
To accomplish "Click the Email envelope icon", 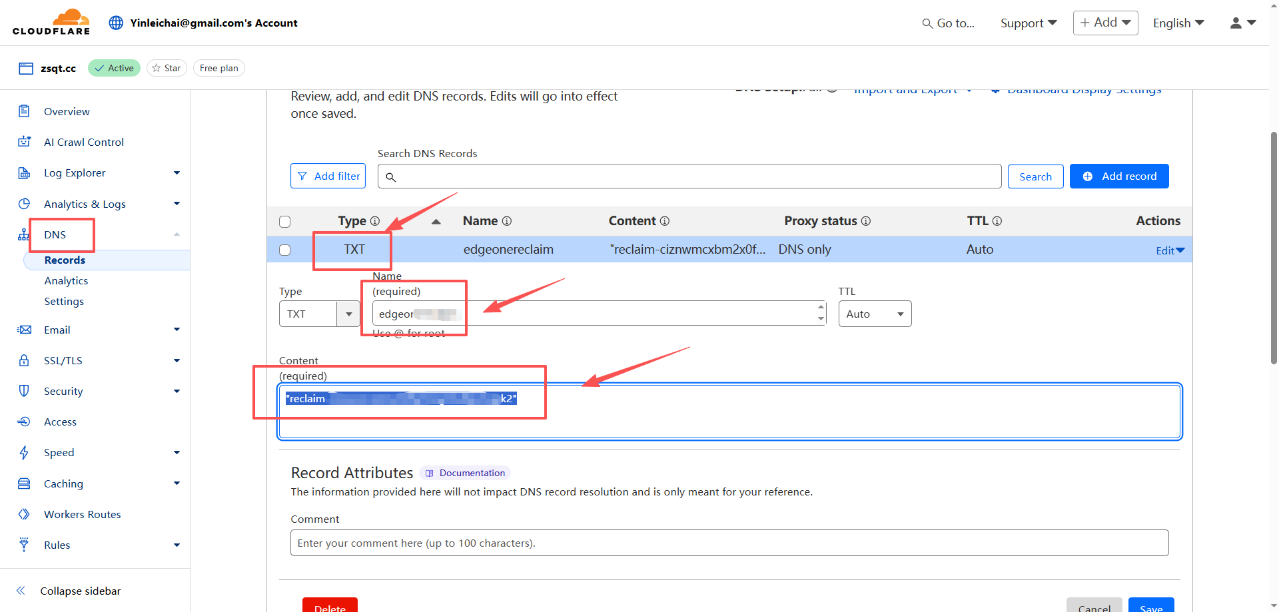I will (x=24, y=330).
